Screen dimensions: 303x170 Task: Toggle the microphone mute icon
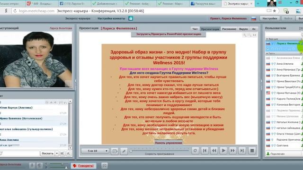(32, 166)
